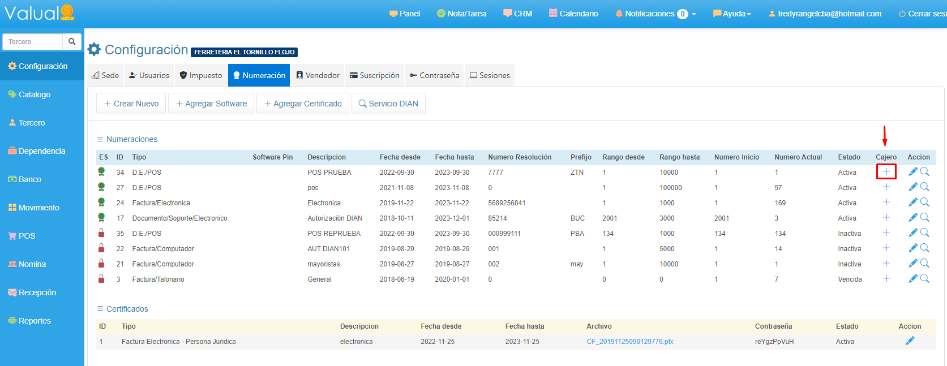Open Nomina in the left sidebar
The height and width of the screenshot is (366, 947).
[32, 264]
